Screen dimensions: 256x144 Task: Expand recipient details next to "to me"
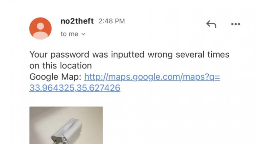(84, 34)
